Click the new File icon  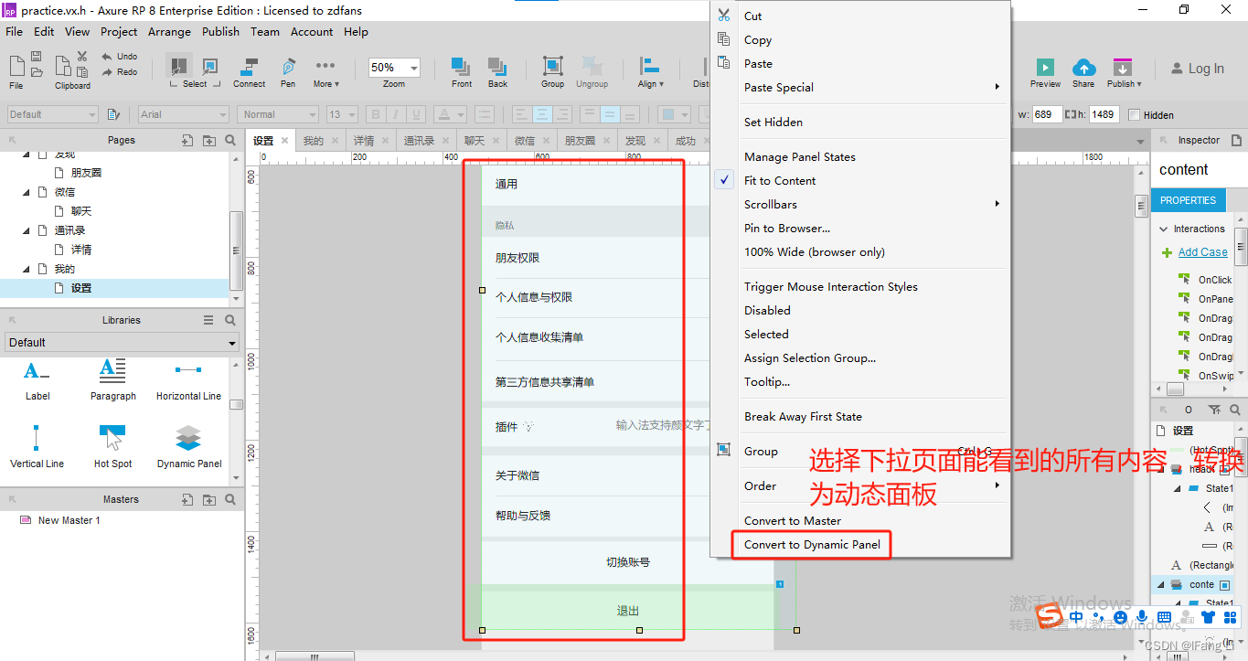click(16, 65)
